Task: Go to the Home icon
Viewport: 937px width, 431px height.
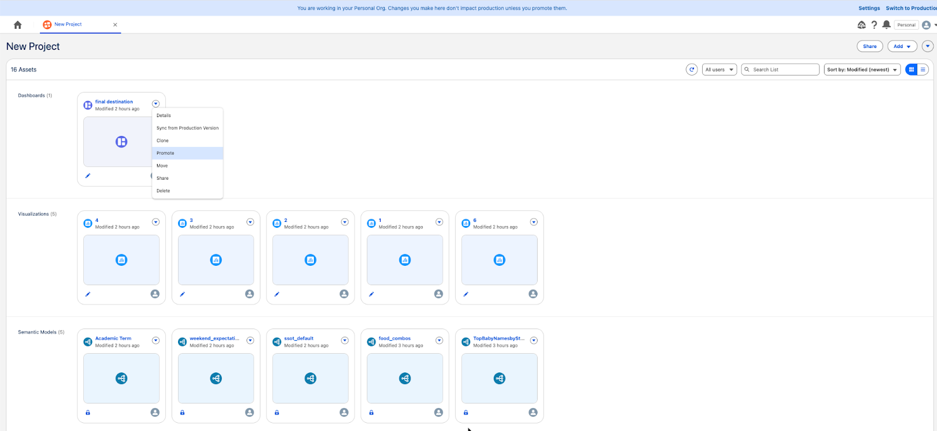Action: (18, 25)
